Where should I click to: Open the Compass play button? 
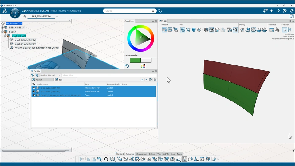click(x=15, y=13)
